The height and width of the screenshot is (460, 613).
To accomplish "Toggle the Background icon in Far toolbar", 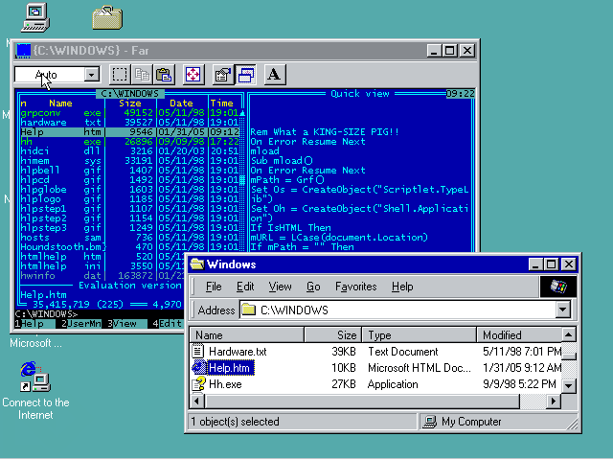I will (245, 75).
